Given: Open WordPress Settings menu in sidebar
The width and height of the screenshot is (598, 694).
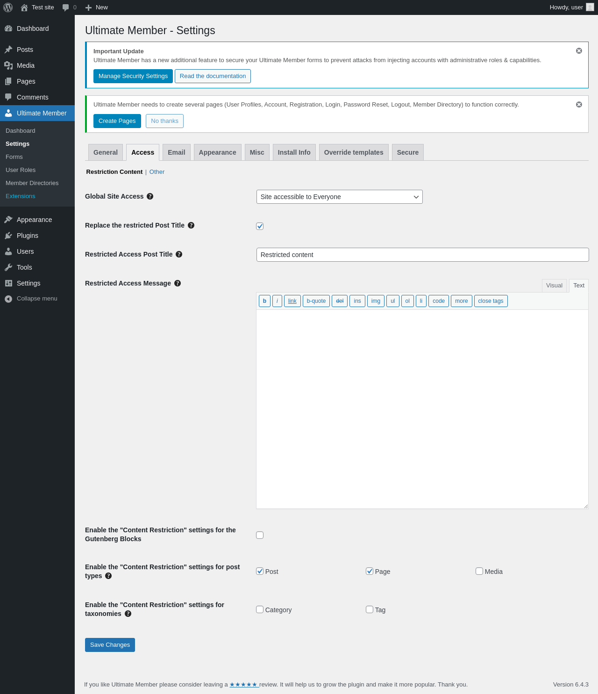Looking at the screenshot, I should (37, 283).
